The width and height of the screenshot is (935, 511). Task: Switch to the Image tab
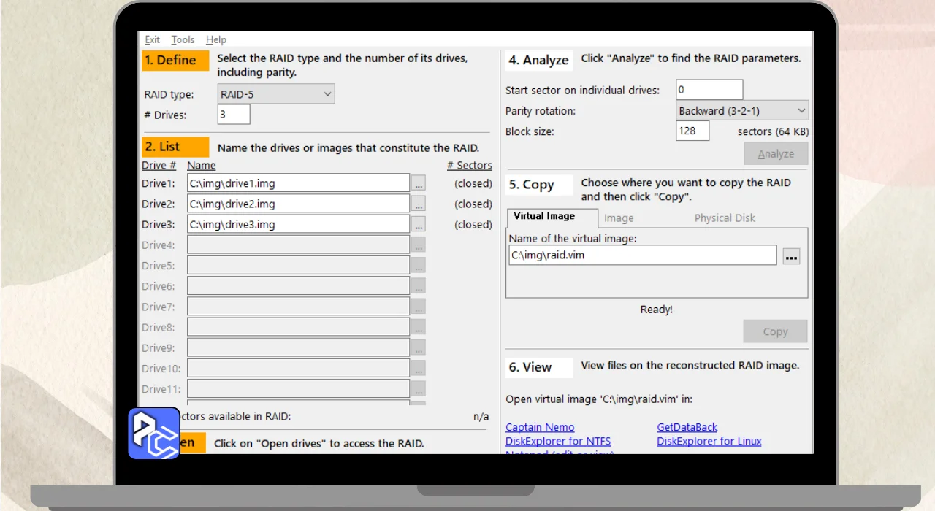tap(619, 218)
